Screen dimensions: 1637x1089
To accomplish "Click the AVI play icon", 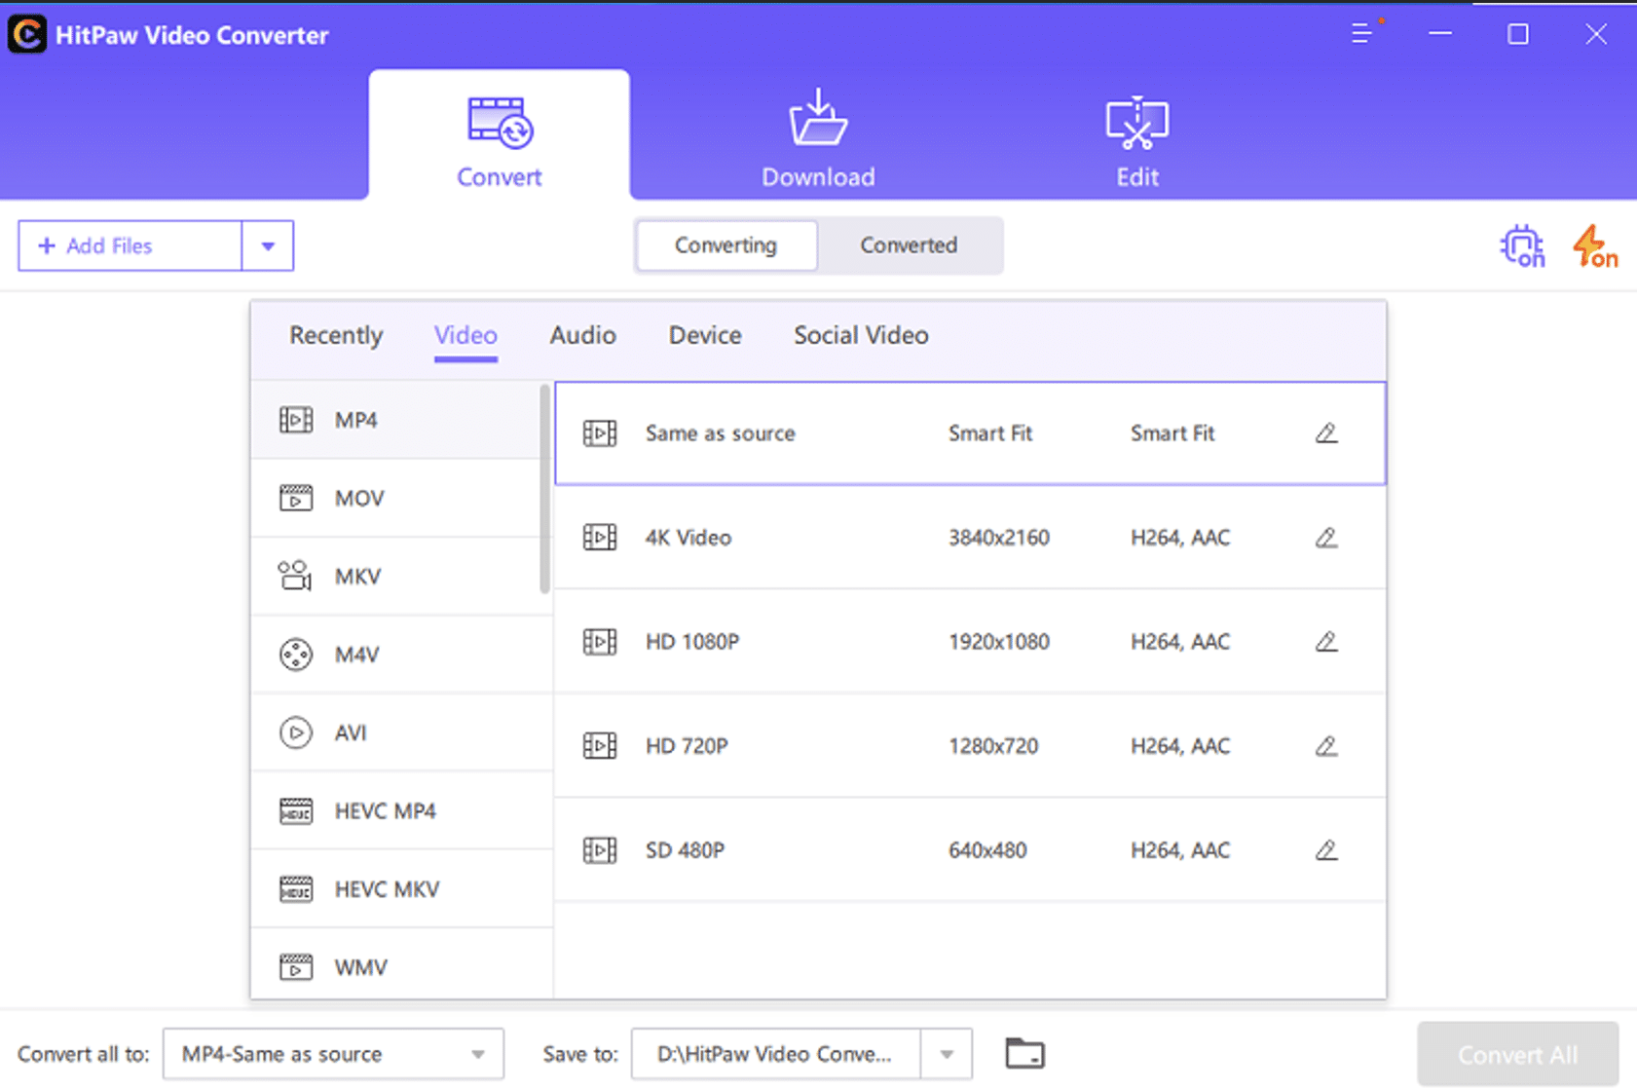I will coord(296,732).
